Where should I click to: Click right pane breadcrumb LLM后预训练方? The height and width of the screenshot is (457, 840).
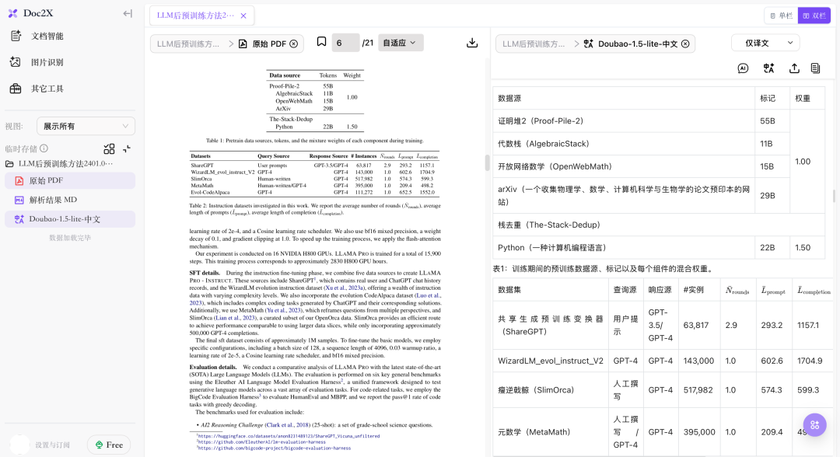tap(534, 44)
